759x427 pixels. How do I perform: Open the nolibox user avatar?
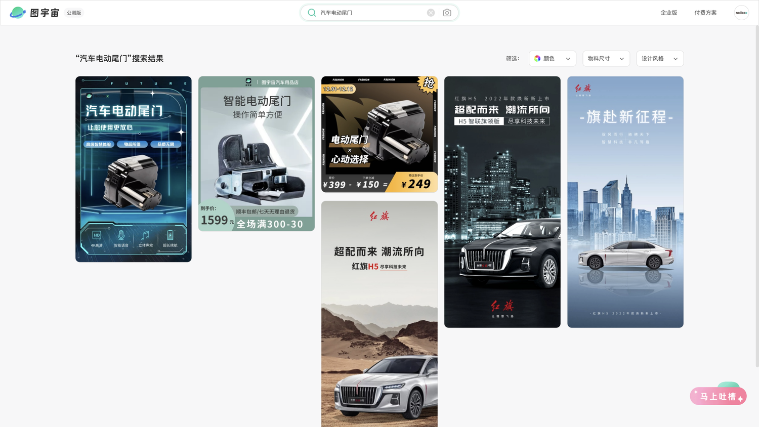tap(741, 13)
